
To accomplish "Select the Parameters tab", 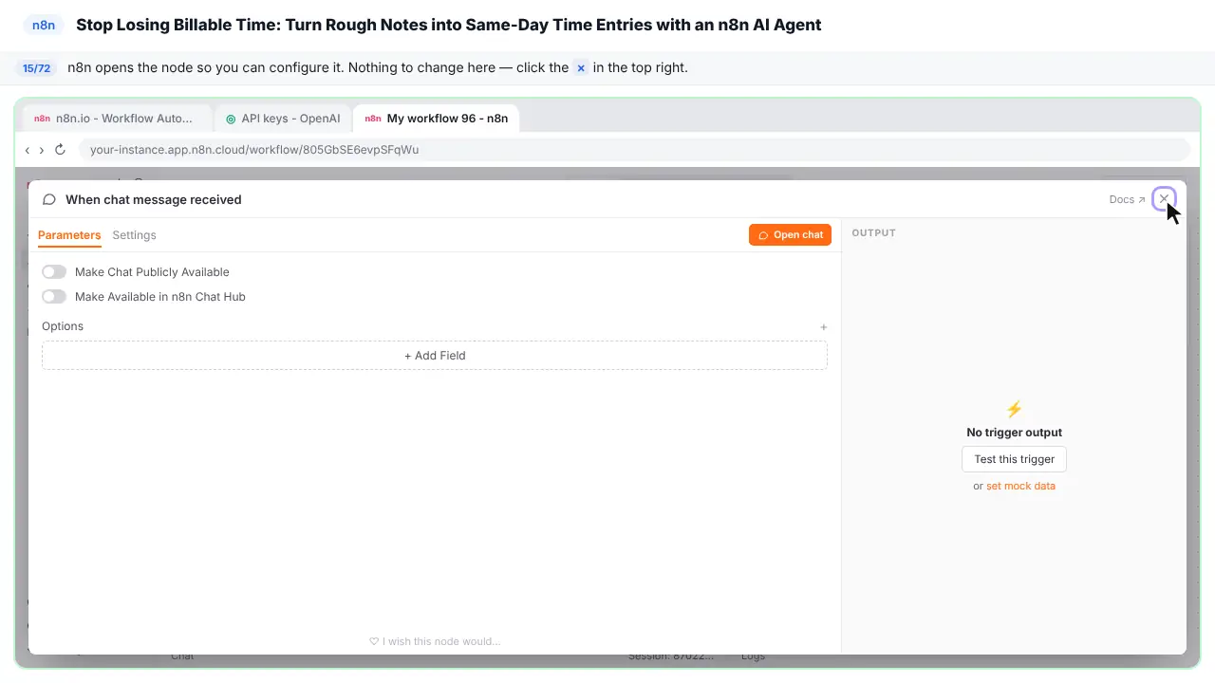I will (69, 235).
